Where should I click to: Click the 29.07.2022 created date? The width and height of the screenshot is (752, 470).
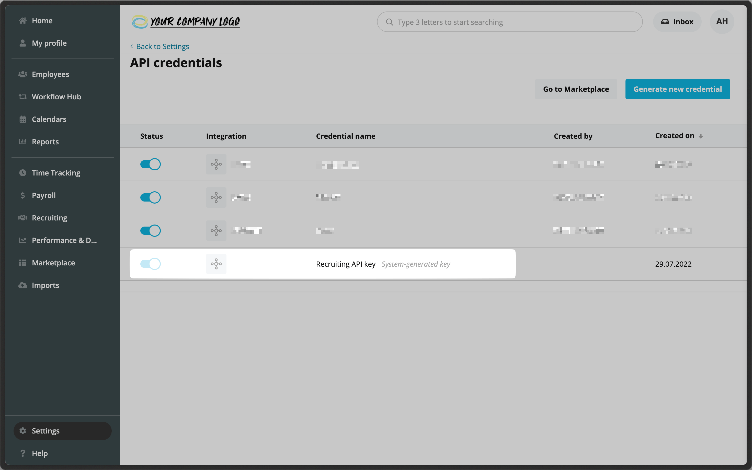point(673,264)
